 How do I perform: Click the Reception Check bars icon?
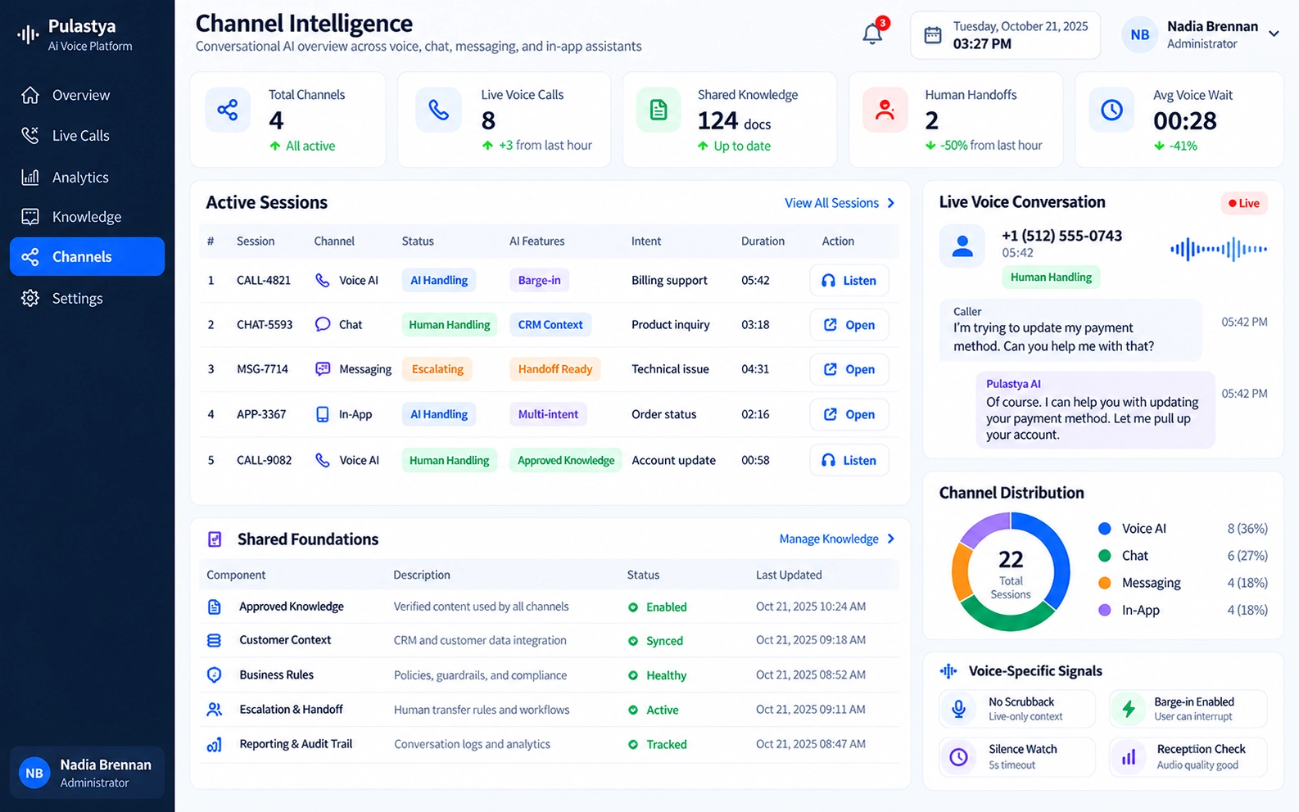(1129, 757)
